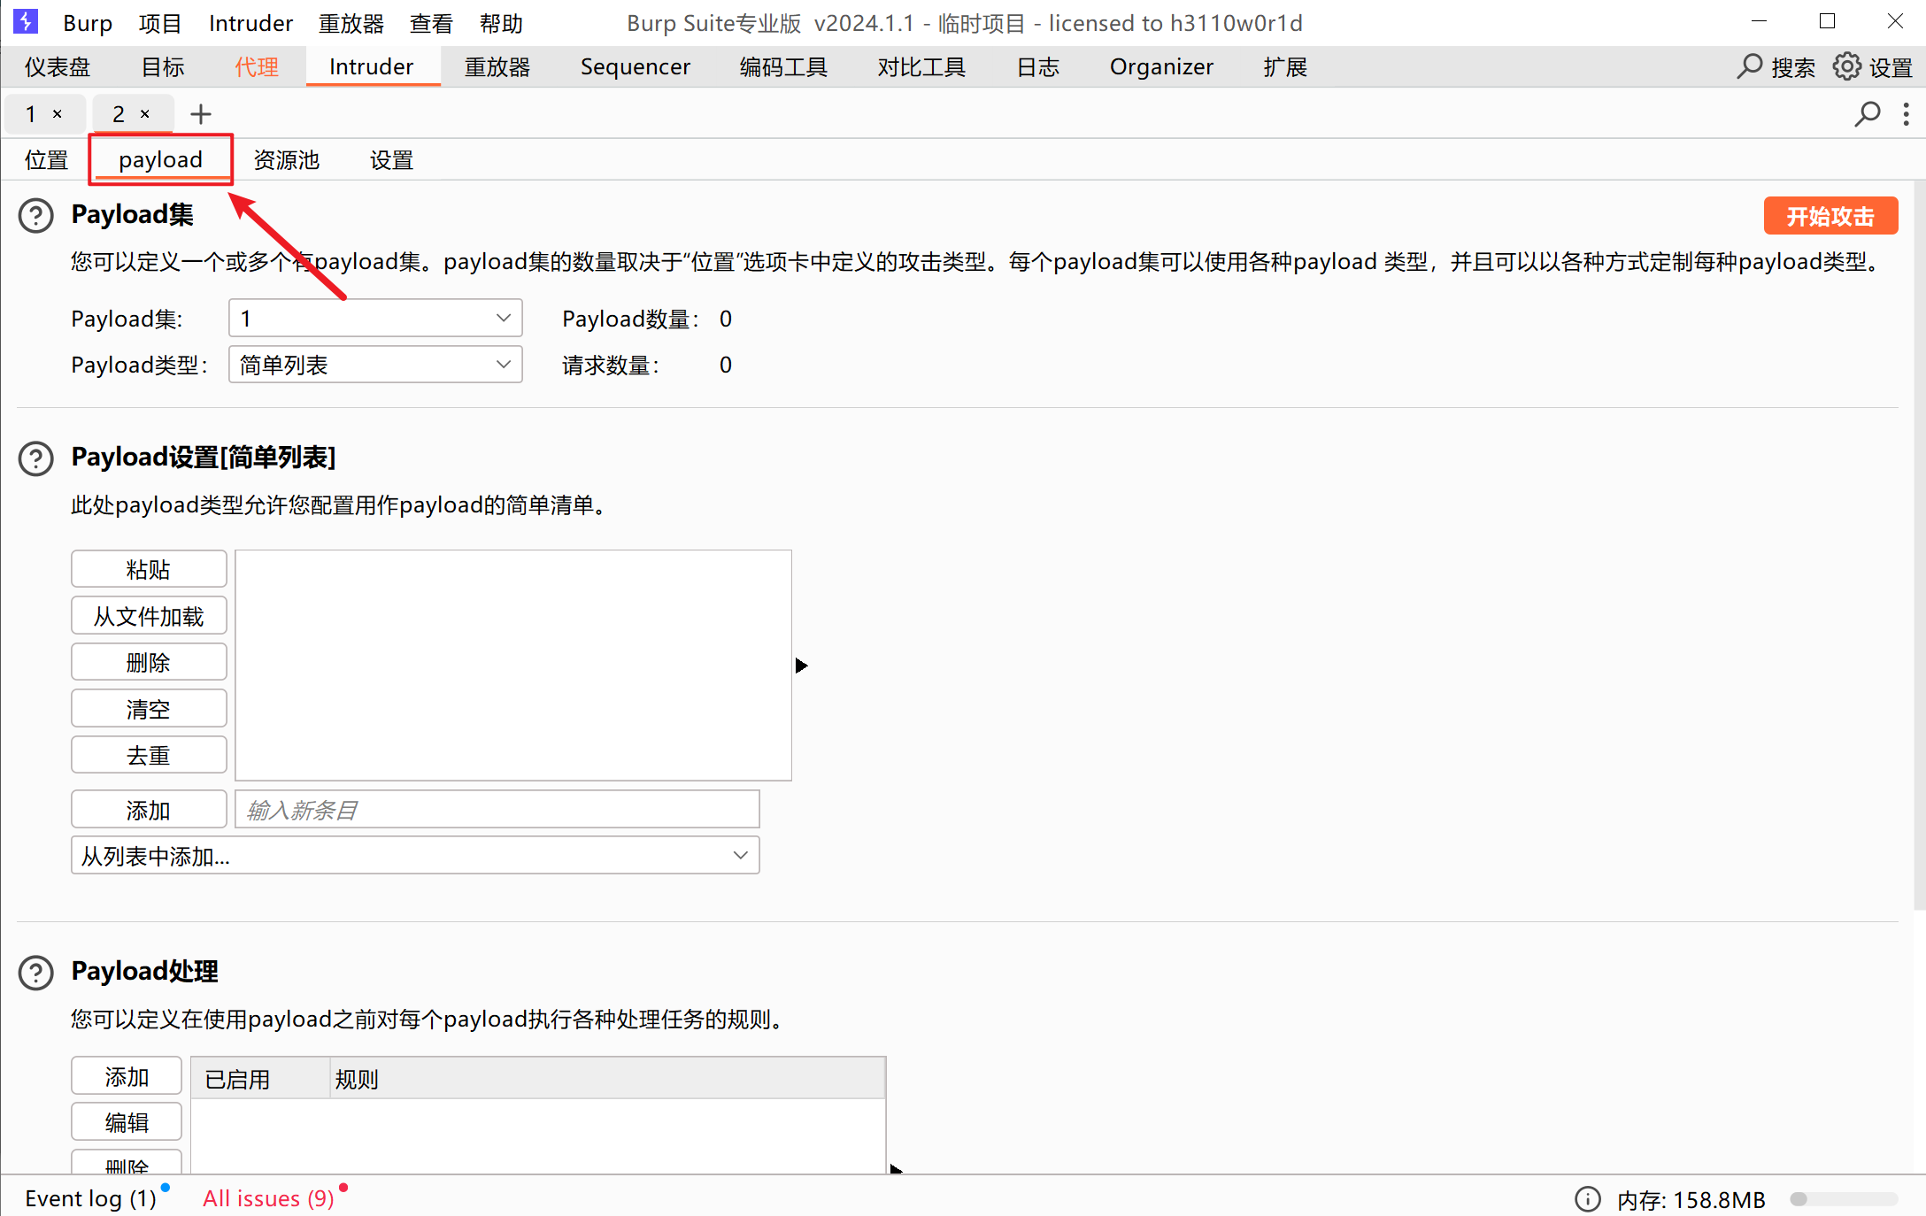Open the 查看 menu
The width and height of the screenshot is (1926, 1216).
point(432,23)
